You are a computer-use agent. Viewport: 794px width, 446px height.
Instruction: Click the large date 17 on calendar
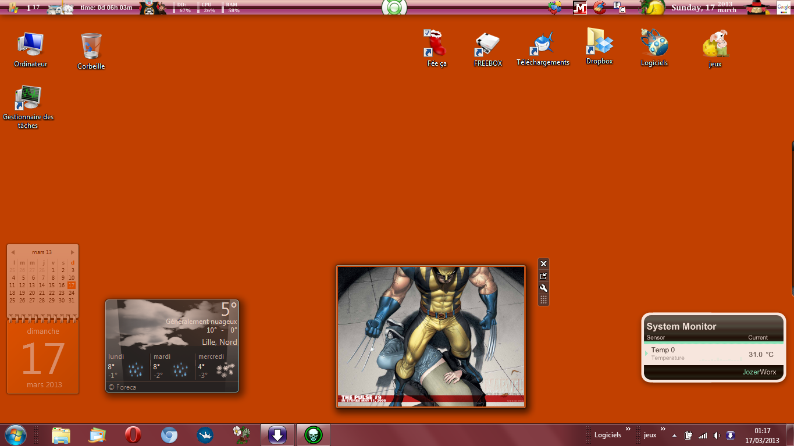(43, 359)
